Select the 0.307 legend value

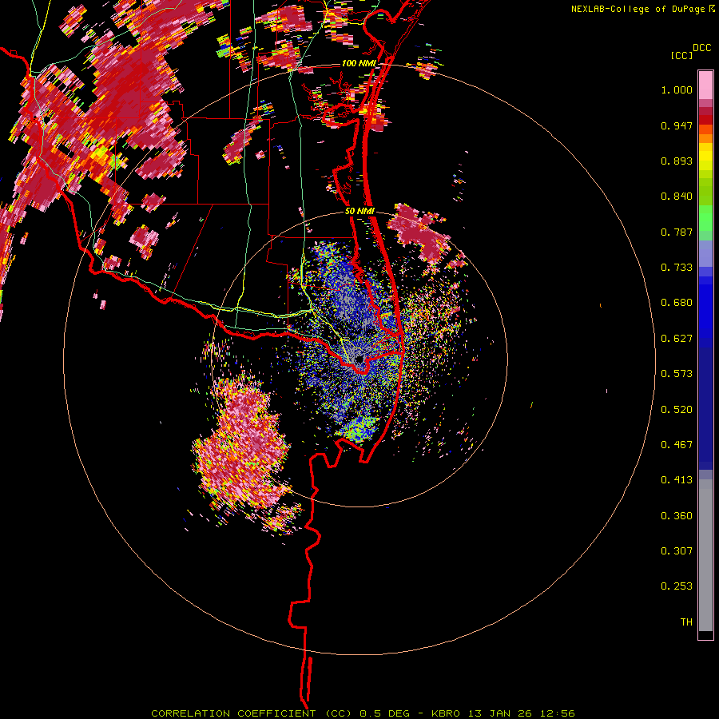(677, 551)
